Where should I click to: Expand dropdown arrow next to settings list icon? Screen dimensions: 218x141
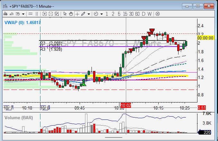pos(23,14)
